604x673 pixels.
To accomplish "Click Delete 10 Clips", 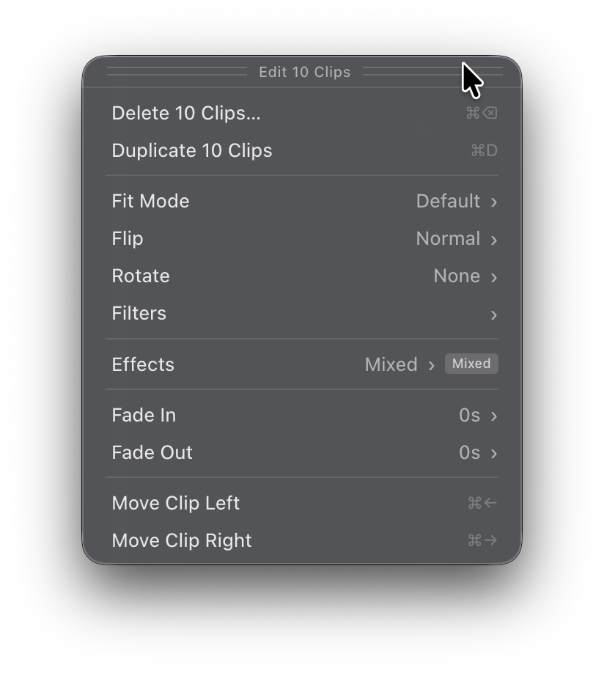I will [186, 113].
